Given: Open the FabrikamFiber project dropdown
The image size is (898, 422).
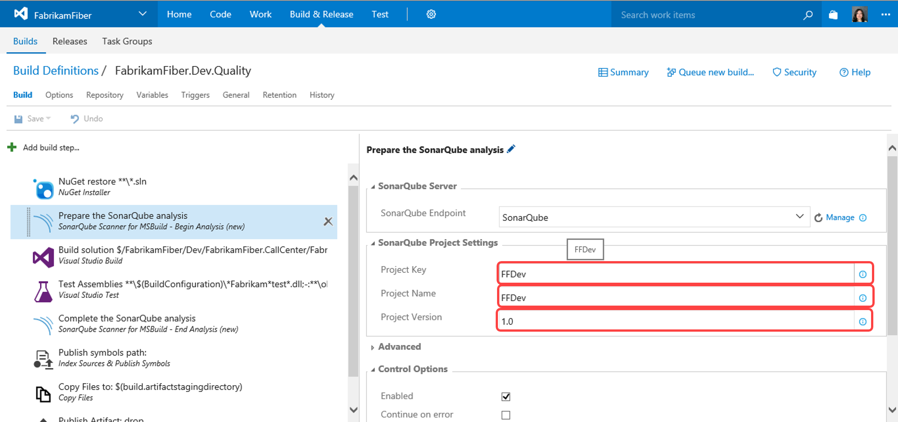Looking at the screenshot, I should click(x=143, y=14).
